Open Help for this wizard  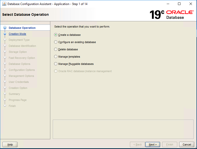[10, 144]
